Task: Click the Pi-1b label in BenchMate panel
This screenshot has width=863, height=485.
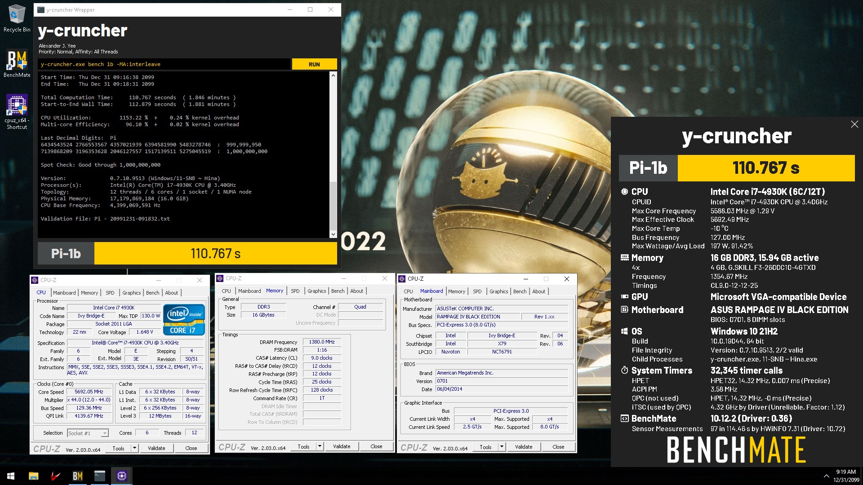Action: [648, 168]
